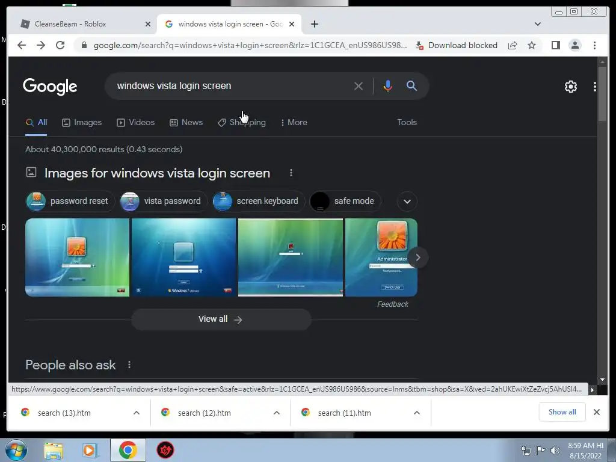Image resolution: width=616 pixels, height=462 pixels.
Task: Click the page vertical scrollbar thumb
Action: [x=602, y=93]
